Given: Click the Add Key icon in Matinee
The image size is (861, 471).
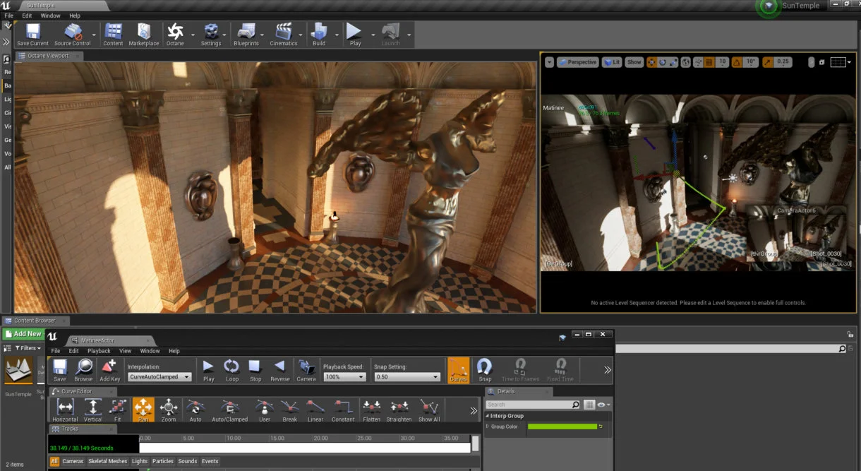Looking at the screenshot, I should (x=109, y=370).
